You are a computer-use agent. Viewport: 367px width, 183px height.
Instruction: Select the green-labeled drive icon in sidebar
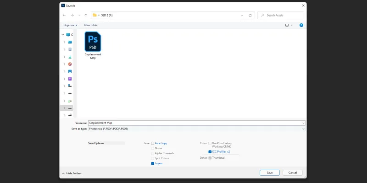(x=70, y=101)
